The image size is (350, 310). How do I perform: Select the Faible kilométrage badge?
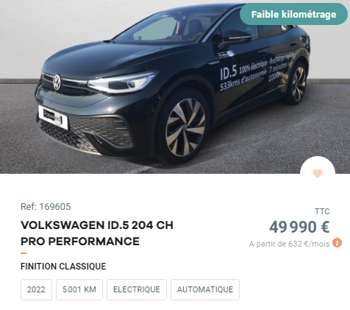coord(293,14)
